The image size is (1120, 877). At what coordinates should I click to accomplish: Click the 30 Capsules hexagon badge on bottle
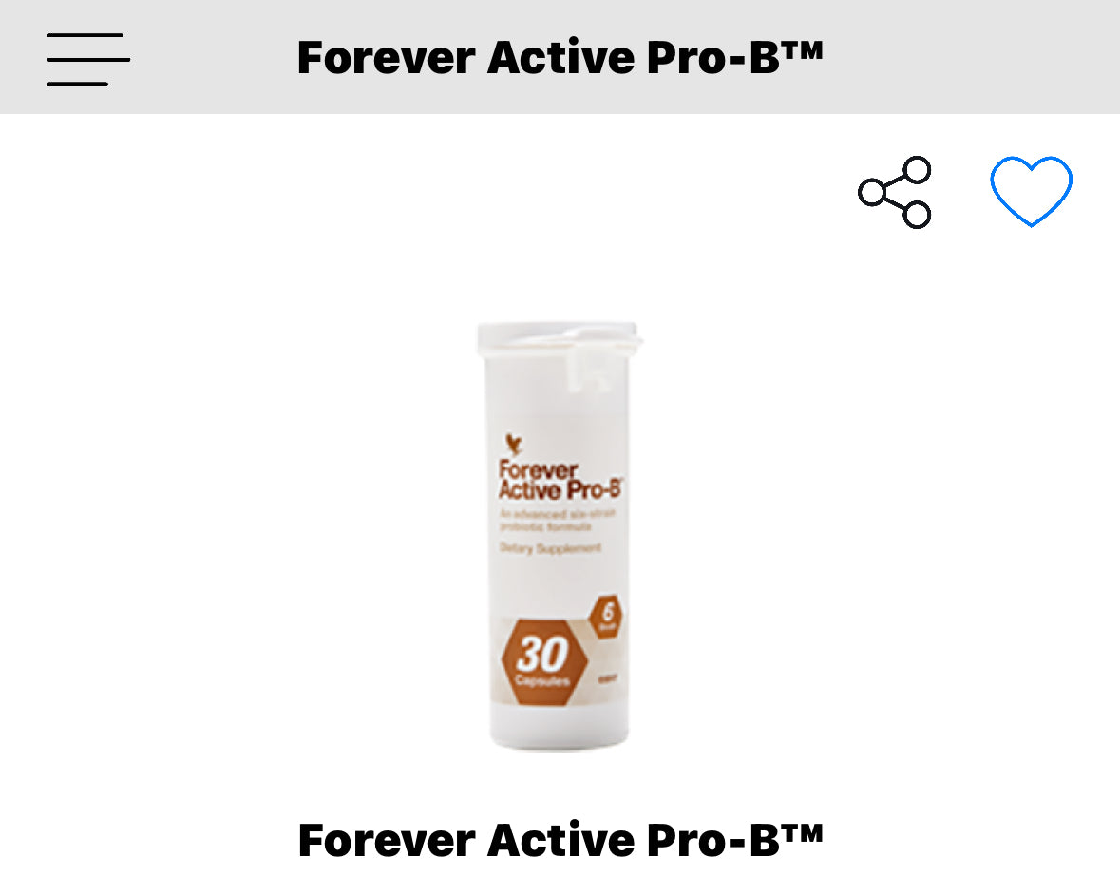click(544, 662)
